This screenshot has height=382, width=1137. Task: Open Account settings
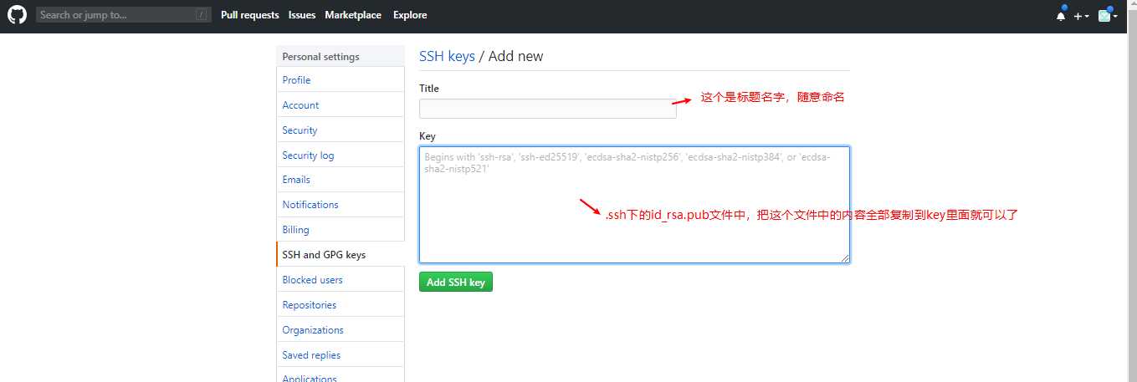(341, 105)
